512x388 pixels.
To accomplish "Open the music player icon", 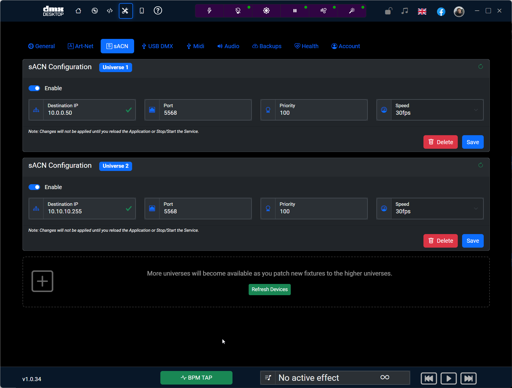I will coord(404,11).
